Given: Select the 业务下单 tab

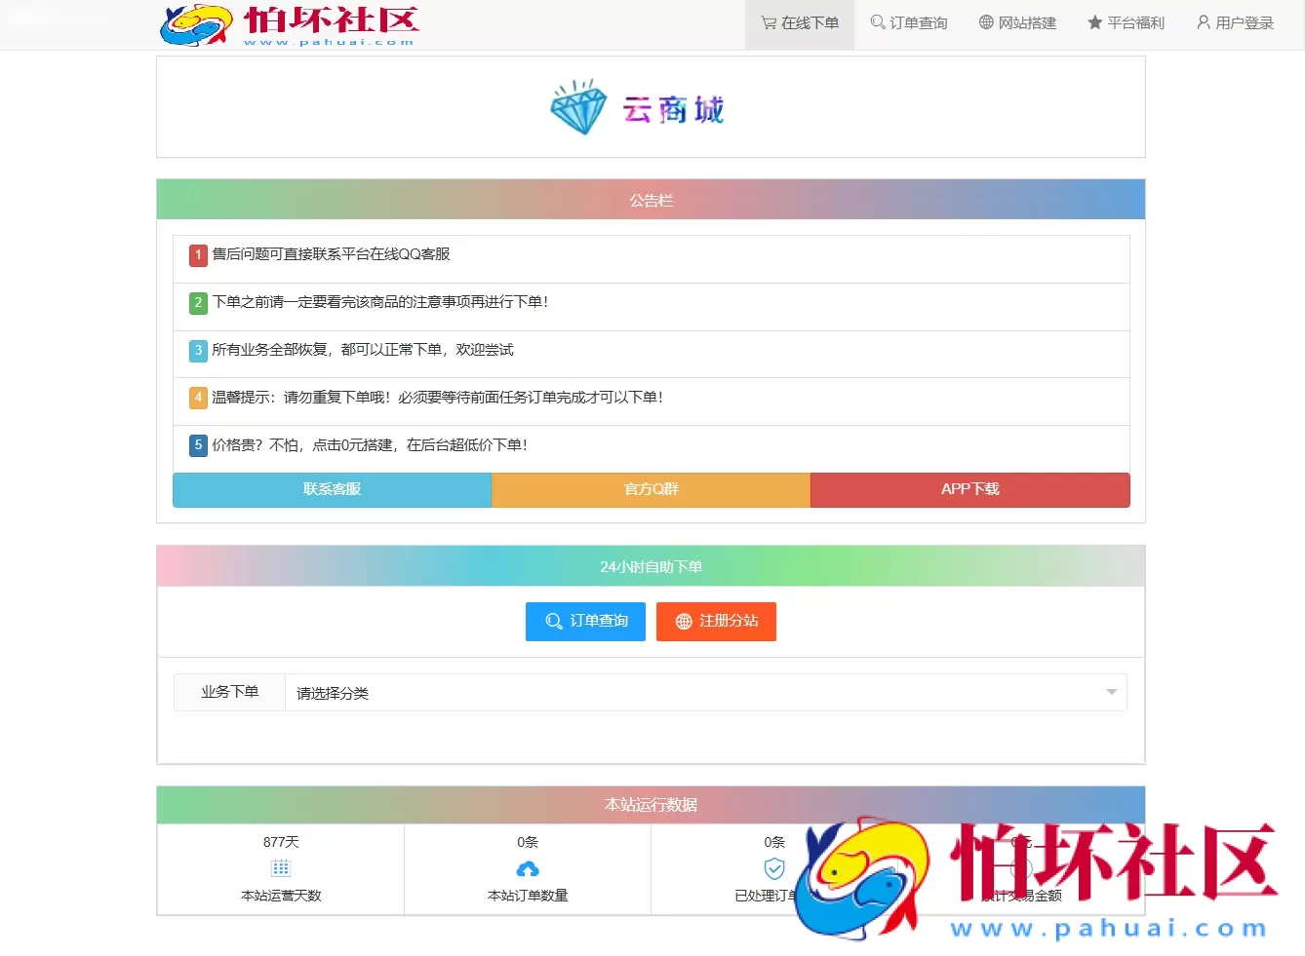Looking at the screenshot, I should 229,692.
